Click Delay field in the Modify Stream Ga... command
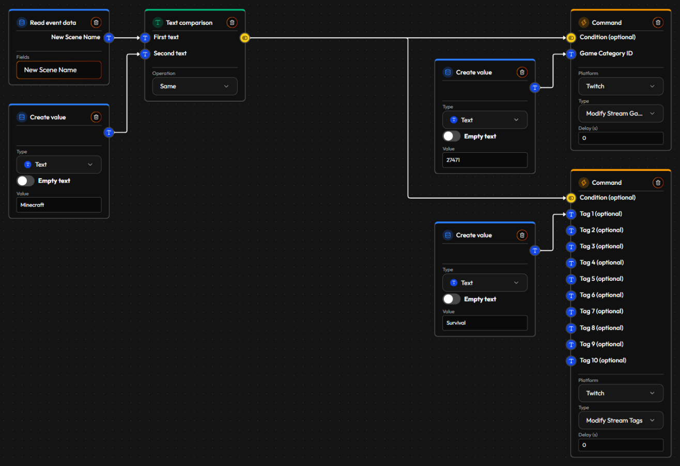 621,138
